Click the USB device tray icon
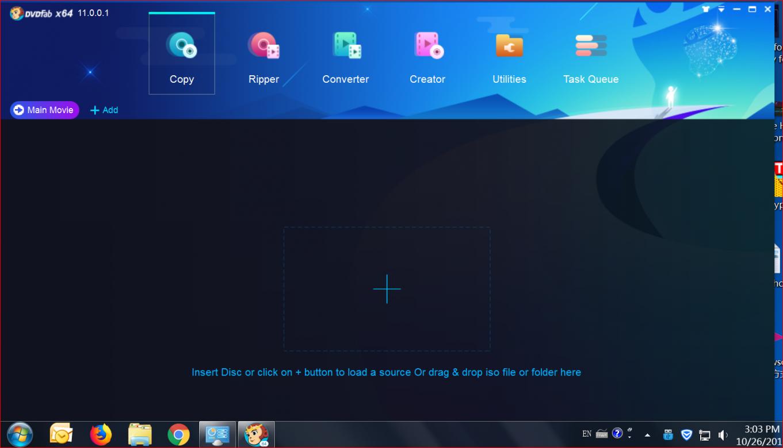Image resolution: width=783 pixels, height=448 pixels. [668, 435]
